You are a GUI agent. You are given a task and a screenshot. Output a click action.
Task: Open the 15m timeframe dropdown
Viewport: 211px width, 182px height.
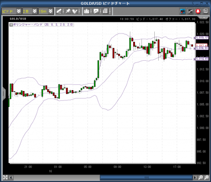46,11
